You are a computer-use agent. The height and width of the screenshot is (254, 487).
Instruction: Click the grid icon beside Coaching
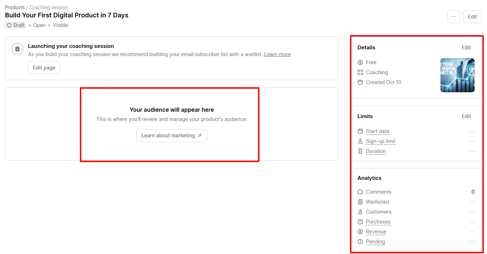pyautogui.click(x=360, y=72)
